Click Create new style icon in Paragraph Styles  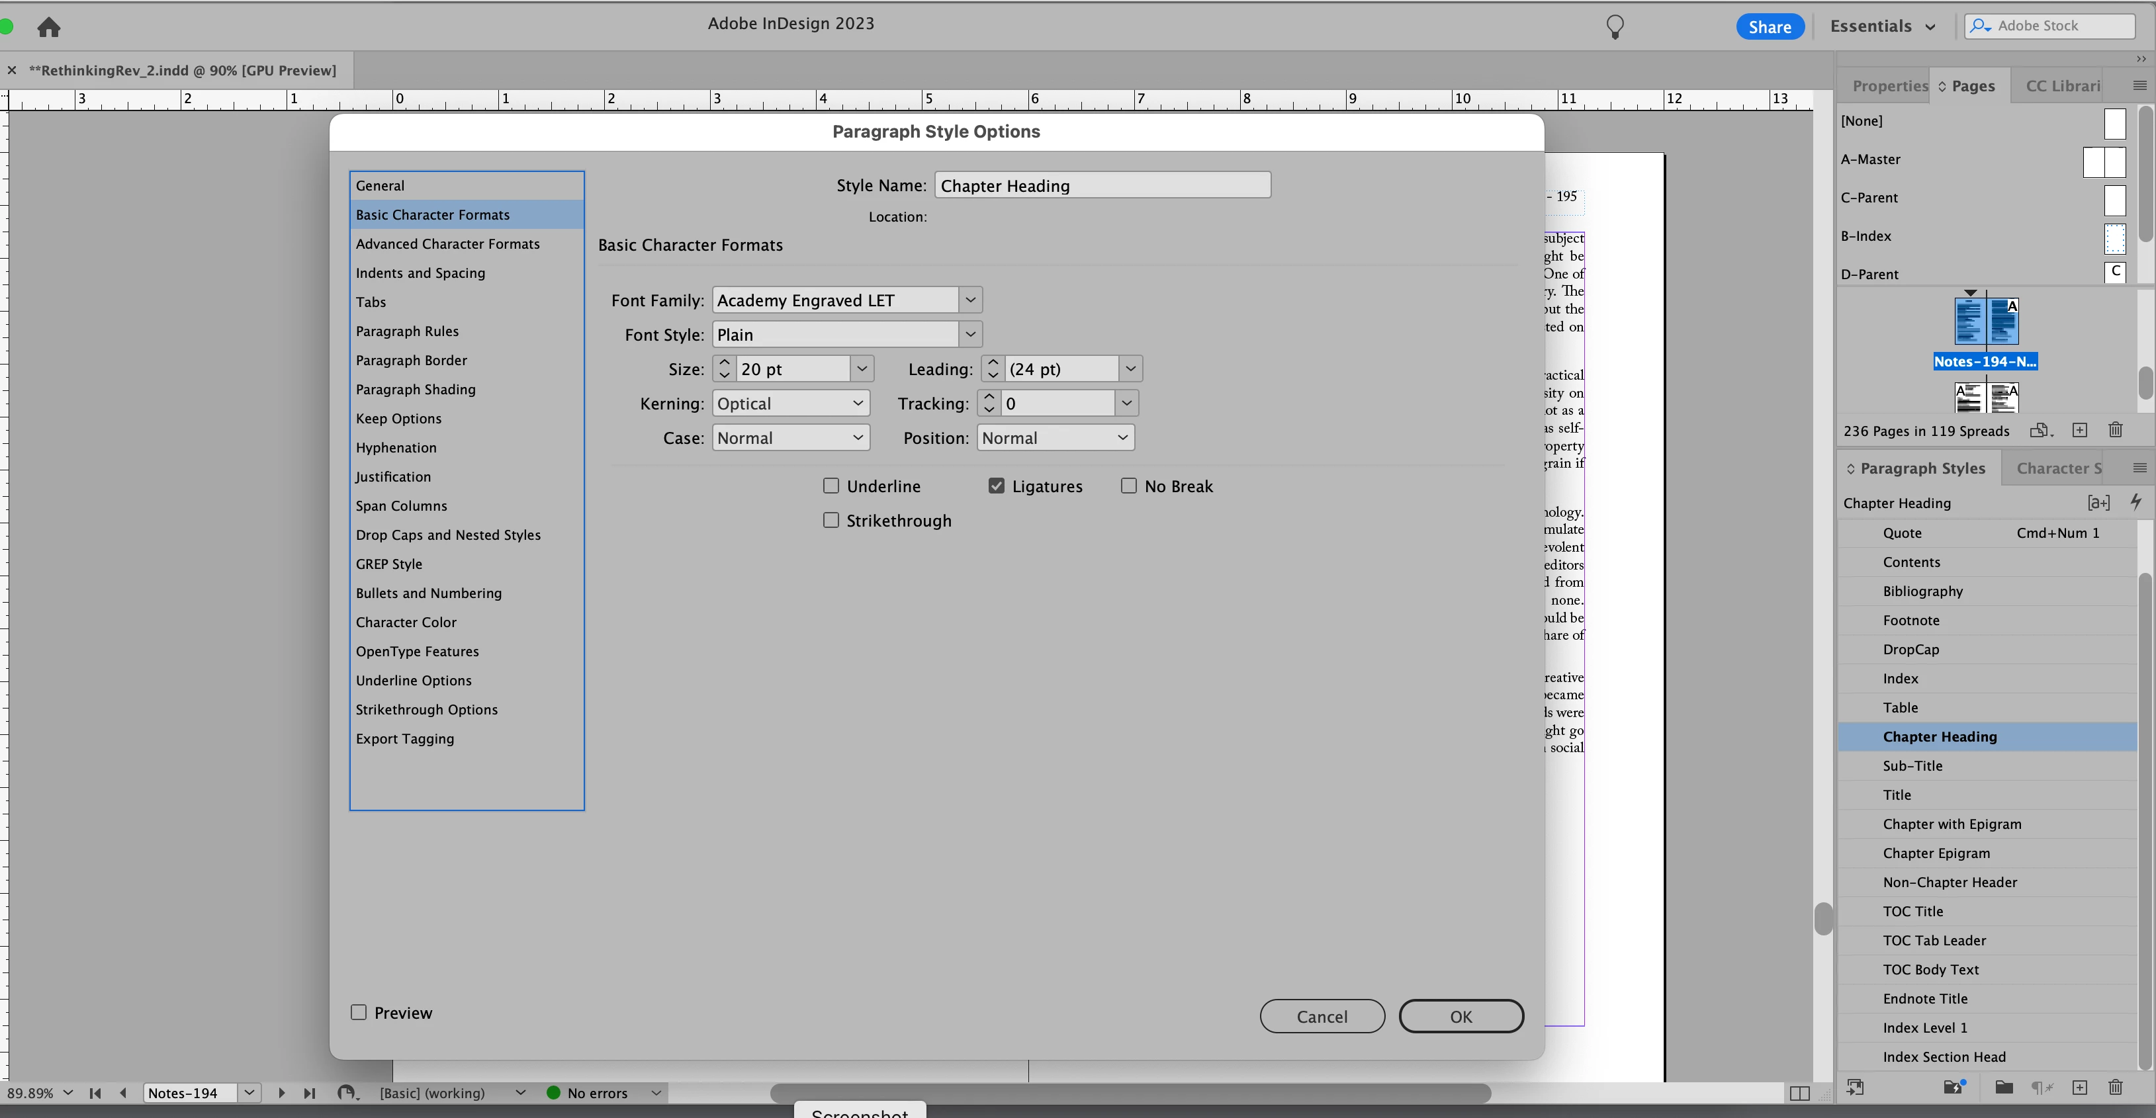pyautogui.click(x=2079, y=1087)
